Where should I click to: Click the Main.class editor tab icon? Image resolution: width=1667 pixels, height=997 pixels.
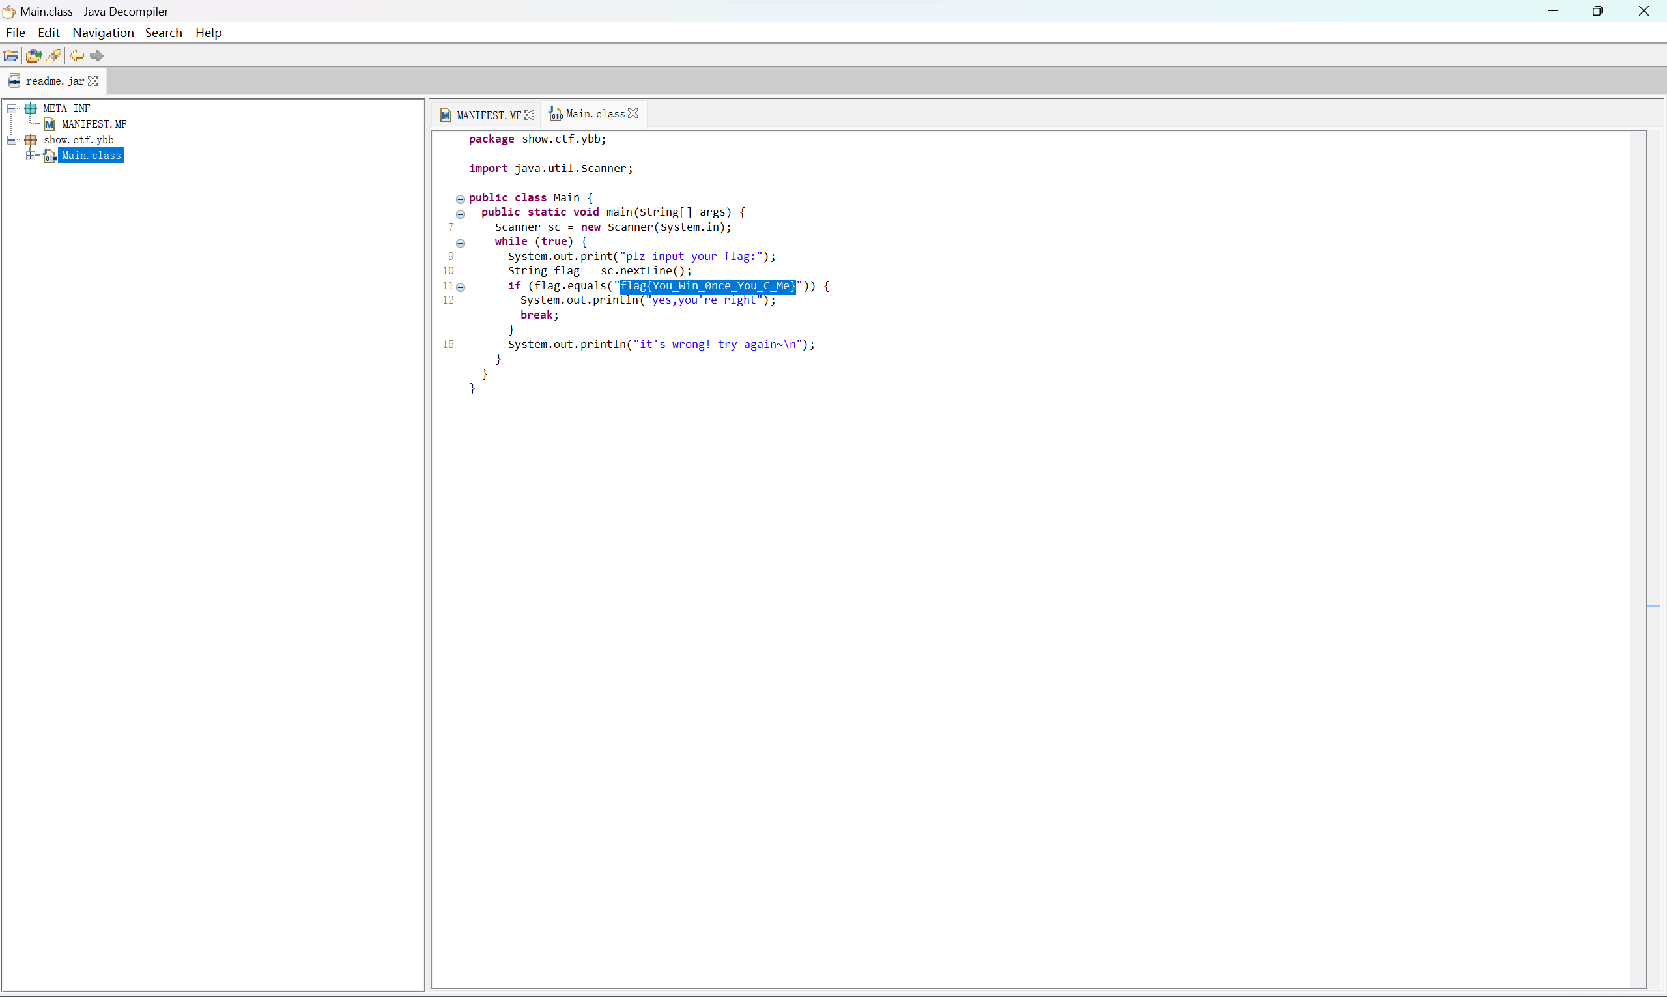pos(556,114)
